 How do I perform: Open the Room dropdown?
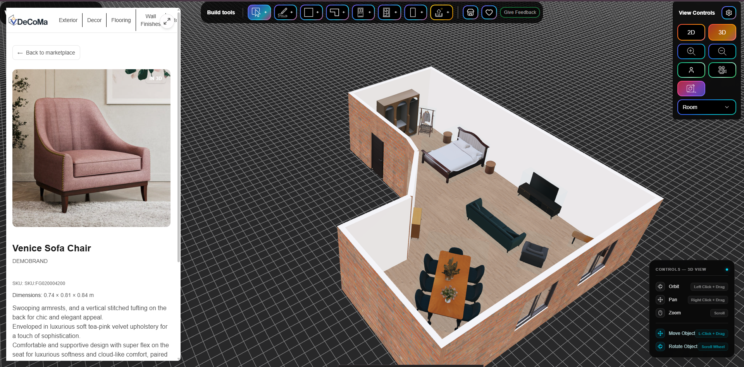point(706,107)
